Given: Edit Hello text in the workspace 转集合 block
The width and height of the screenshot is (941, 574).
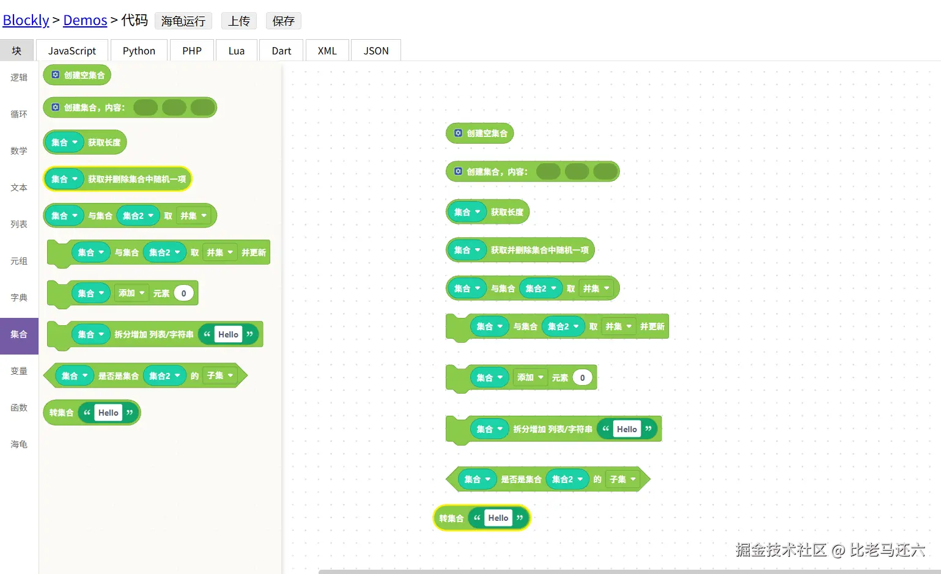Looking at the screenshot, I should point(498,518).
